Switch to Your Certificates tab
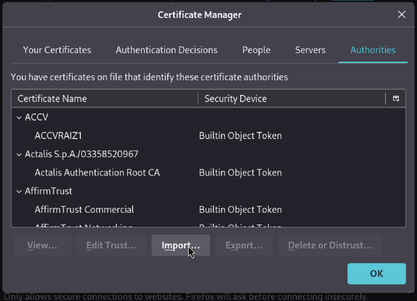This screenshot has height=301, width=417. coord(57,50)
